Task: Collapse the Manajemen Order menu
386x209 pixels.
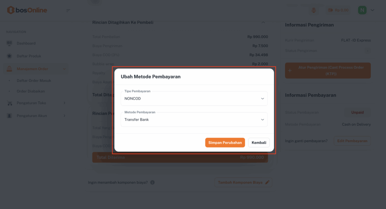Action: 64,69
